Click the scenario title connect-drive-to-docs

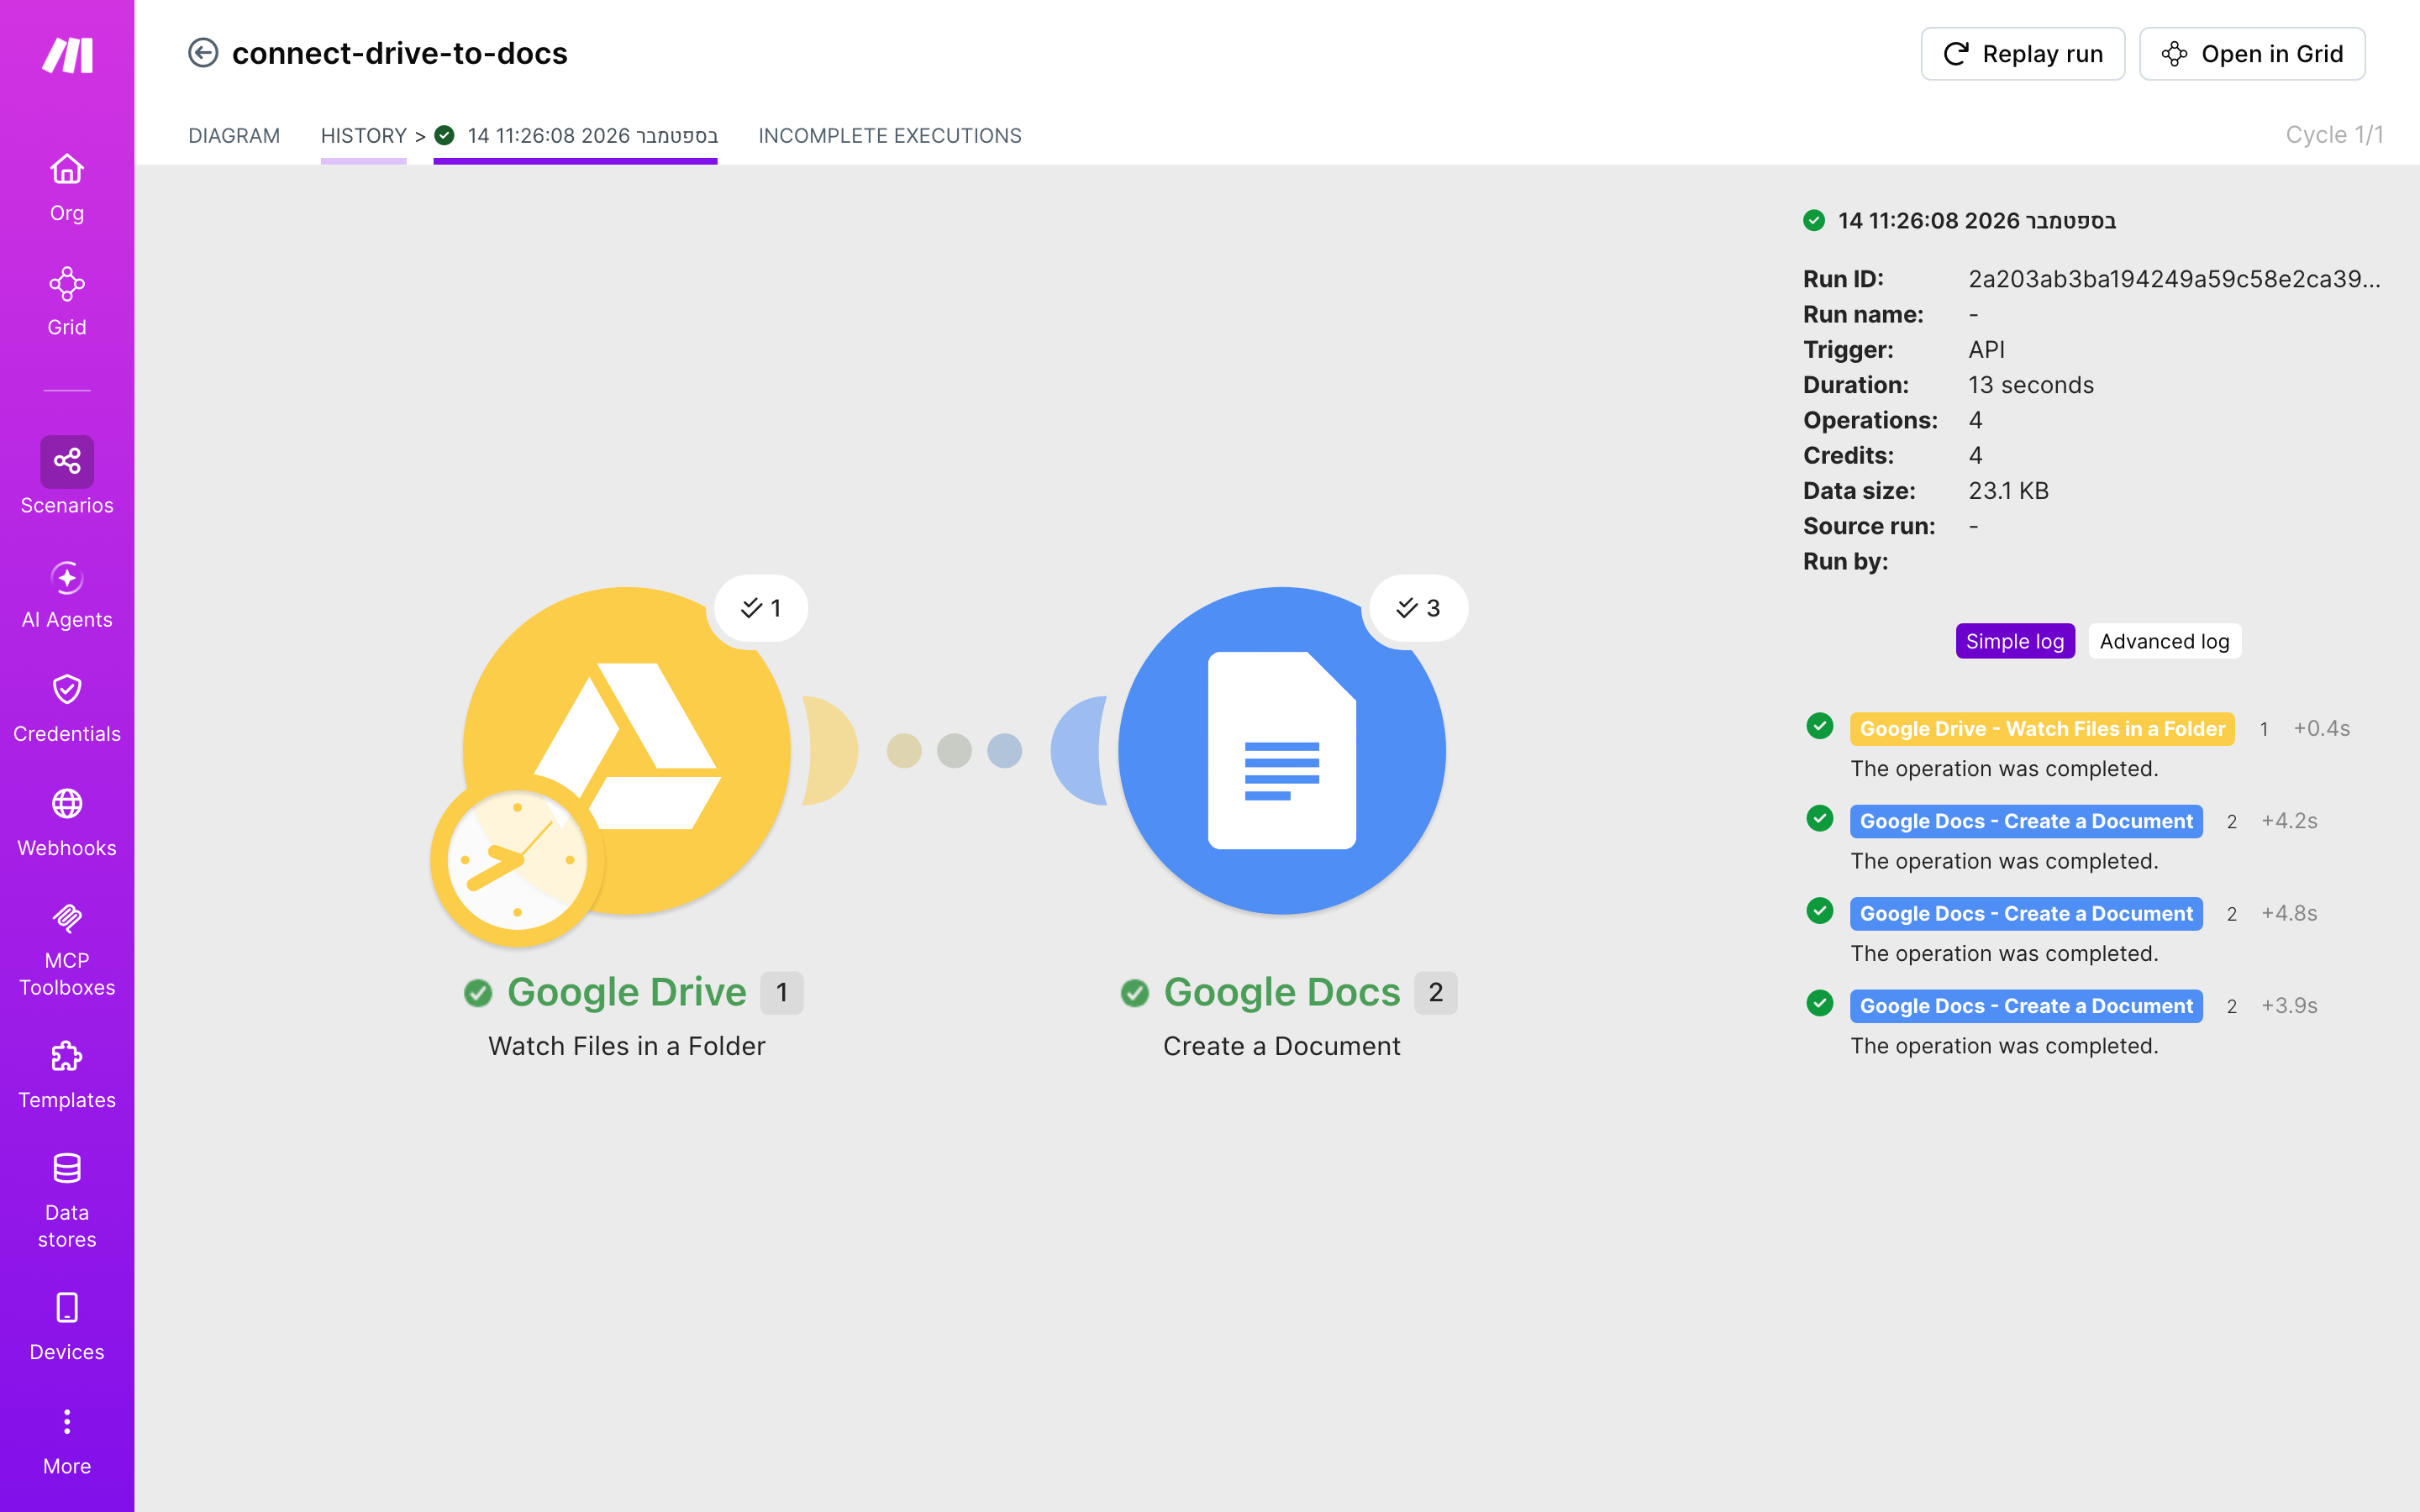pyautogui.click(x=400, y=53)
